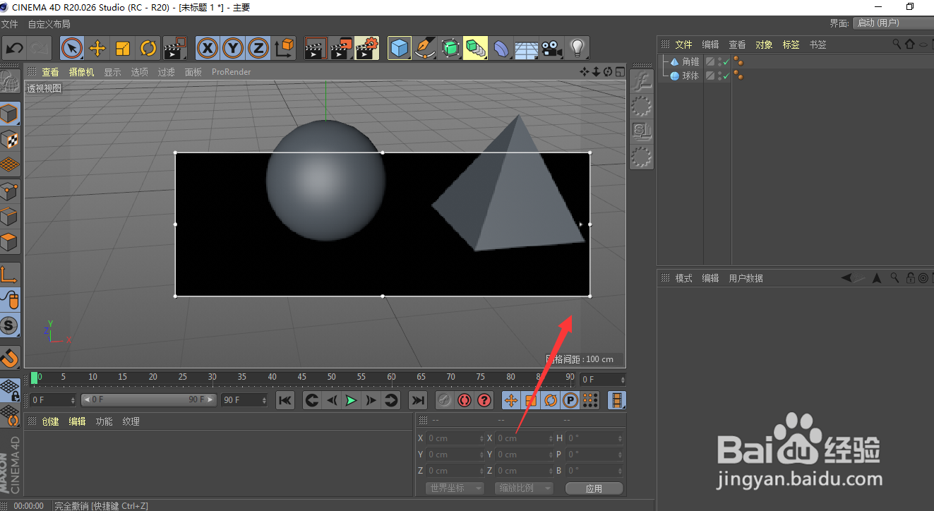The width and height of the screenshot is (934, 511).
Task: Open the Bend deformer icon
Action: [x=501, y=48]
